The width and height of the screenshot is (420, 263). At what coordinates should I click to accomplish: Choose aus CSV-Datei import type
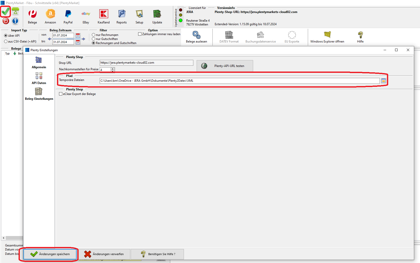click(6, 41)
